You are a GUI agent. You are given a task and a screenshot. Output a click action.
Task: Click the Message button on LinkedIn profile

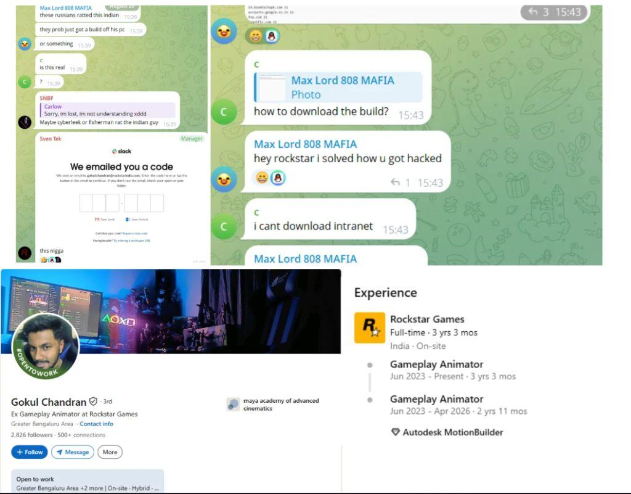coord(73,452)
